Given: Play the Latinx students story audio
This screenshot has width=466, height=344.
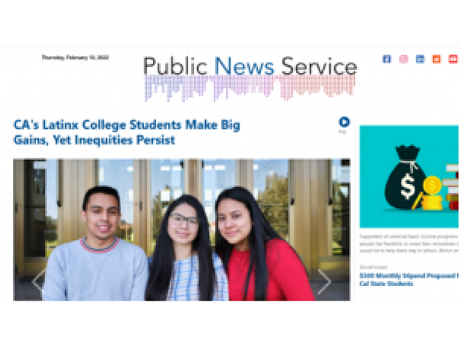Looking at the screenshot, I should point(344,122).
